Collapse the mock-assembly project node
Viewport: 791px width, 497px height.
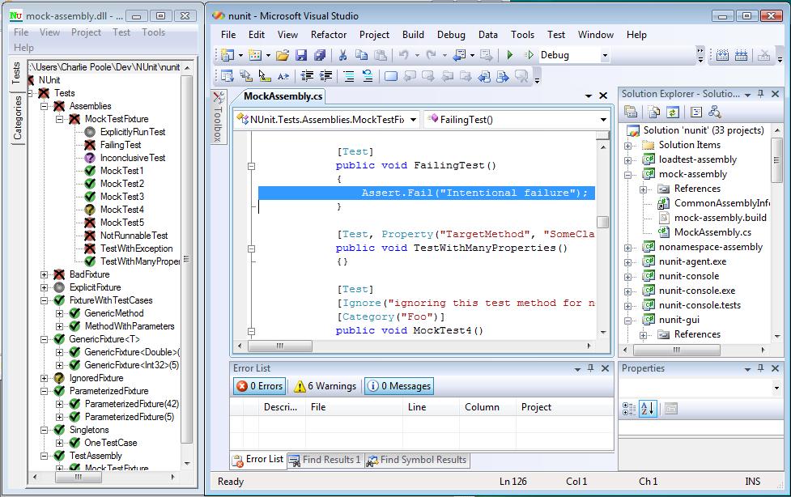(628, 175)
